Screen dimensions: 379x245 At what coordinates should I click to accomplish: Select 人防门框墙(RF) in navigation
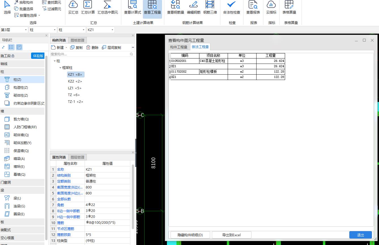click(x=22, y=127)
